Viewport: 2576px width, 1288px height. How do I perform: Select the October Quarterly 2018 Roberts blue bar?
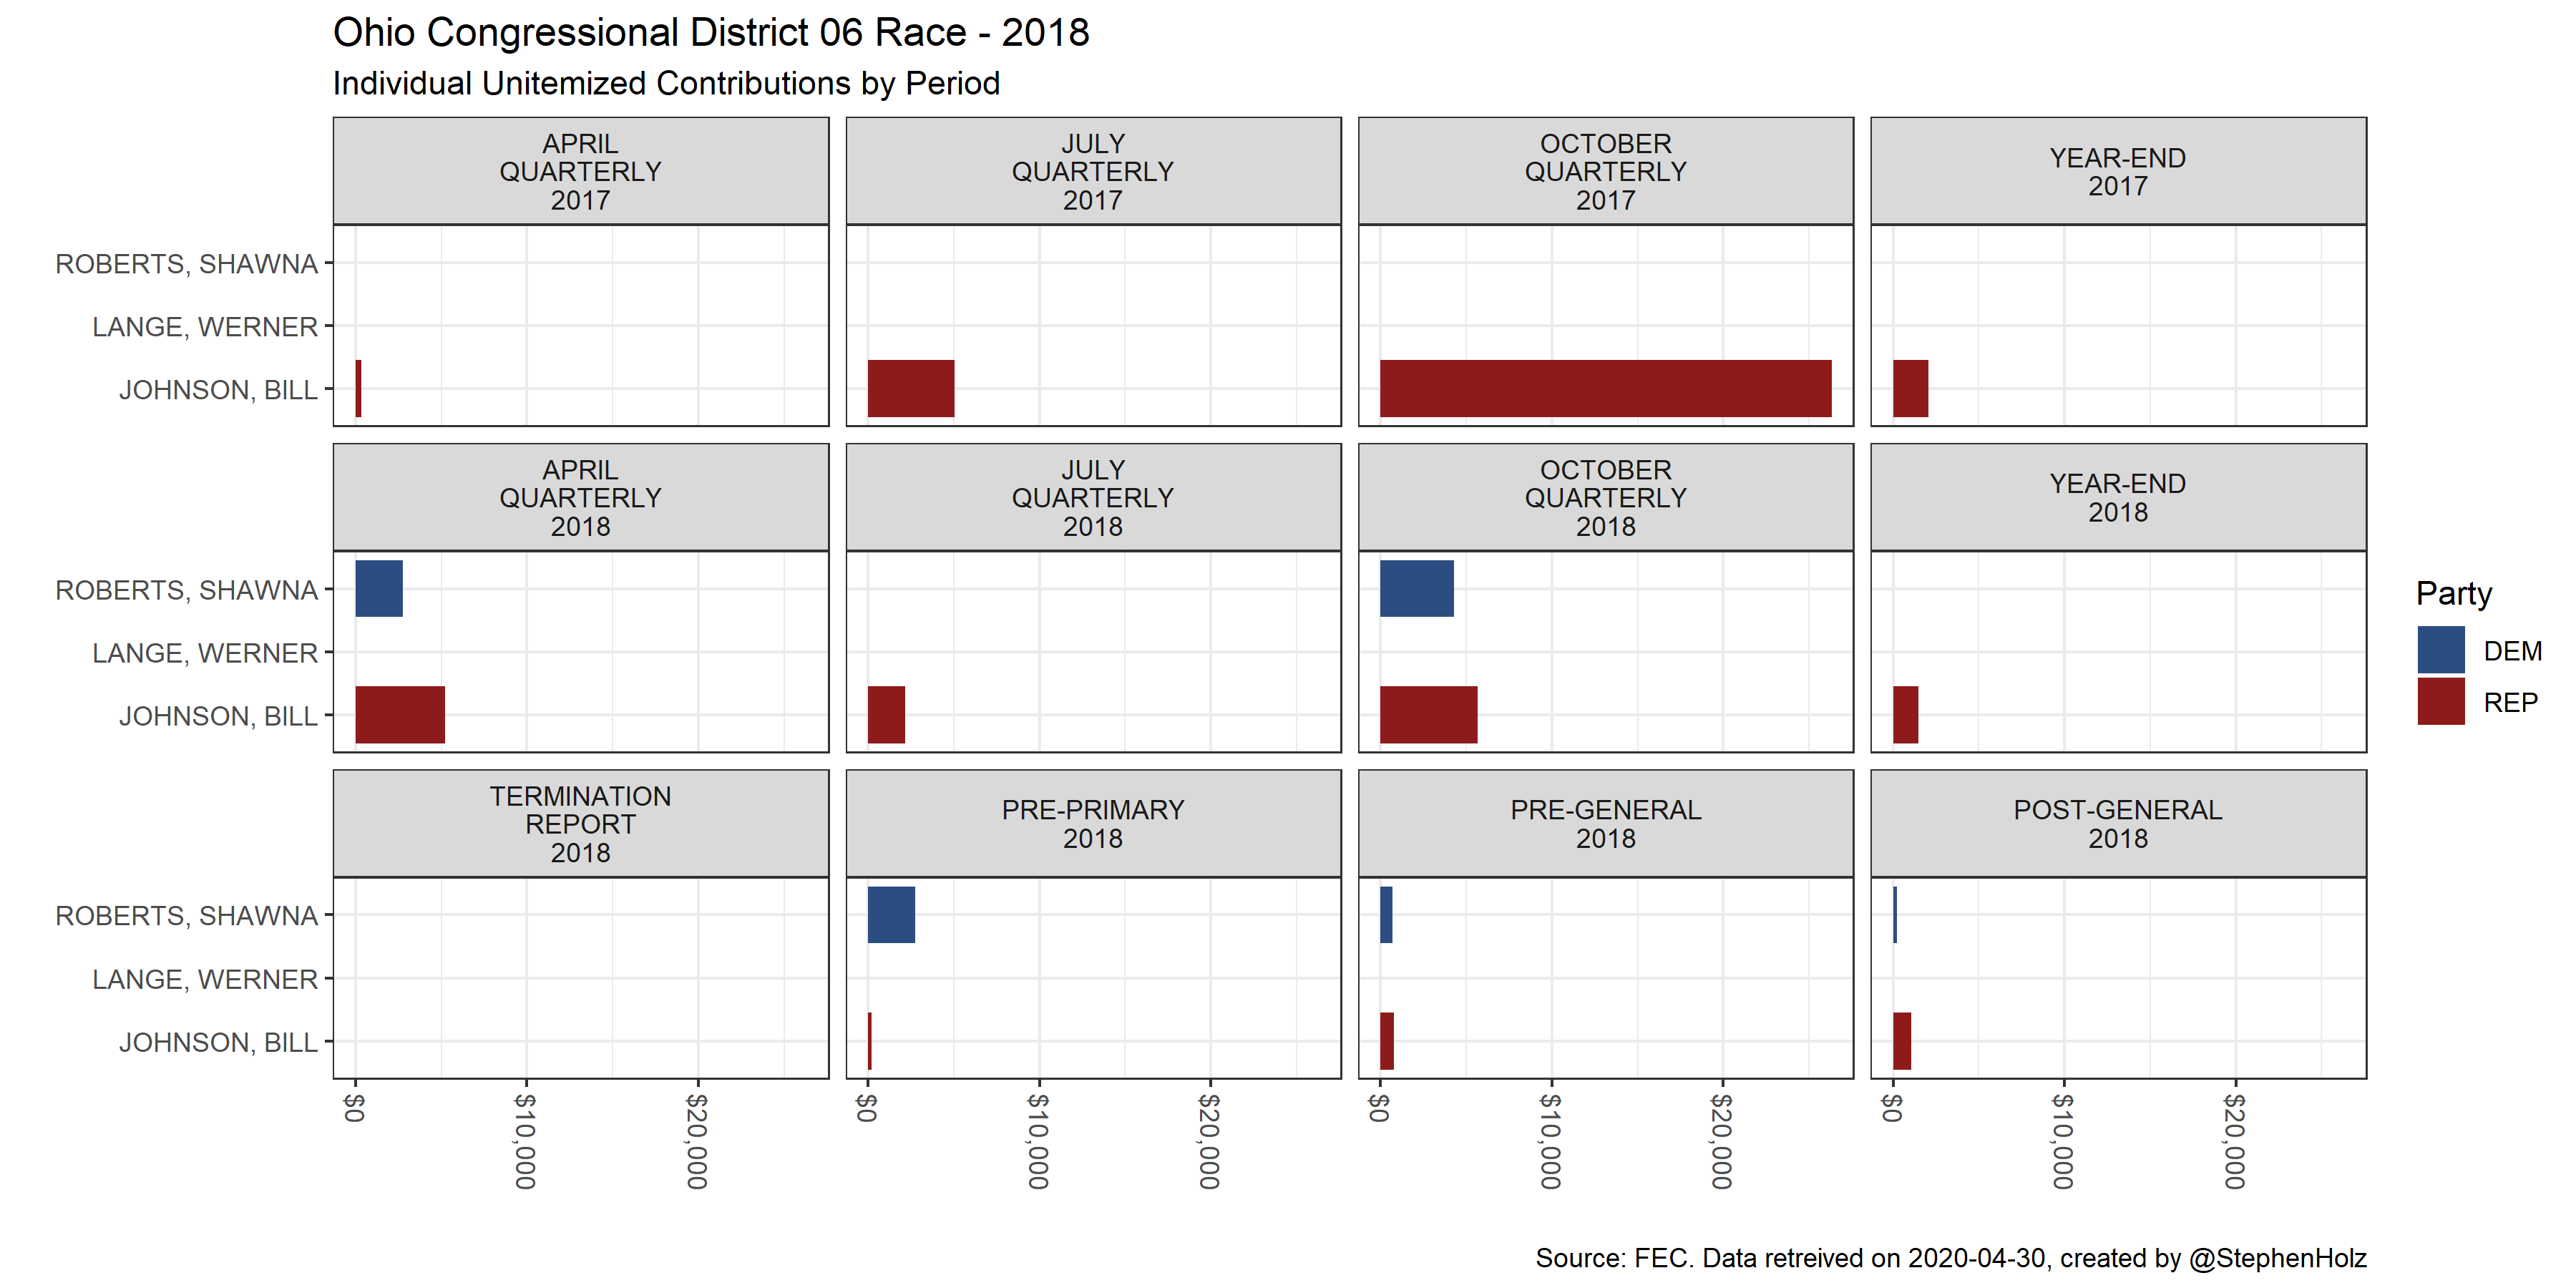click(x=1416, y=588)
